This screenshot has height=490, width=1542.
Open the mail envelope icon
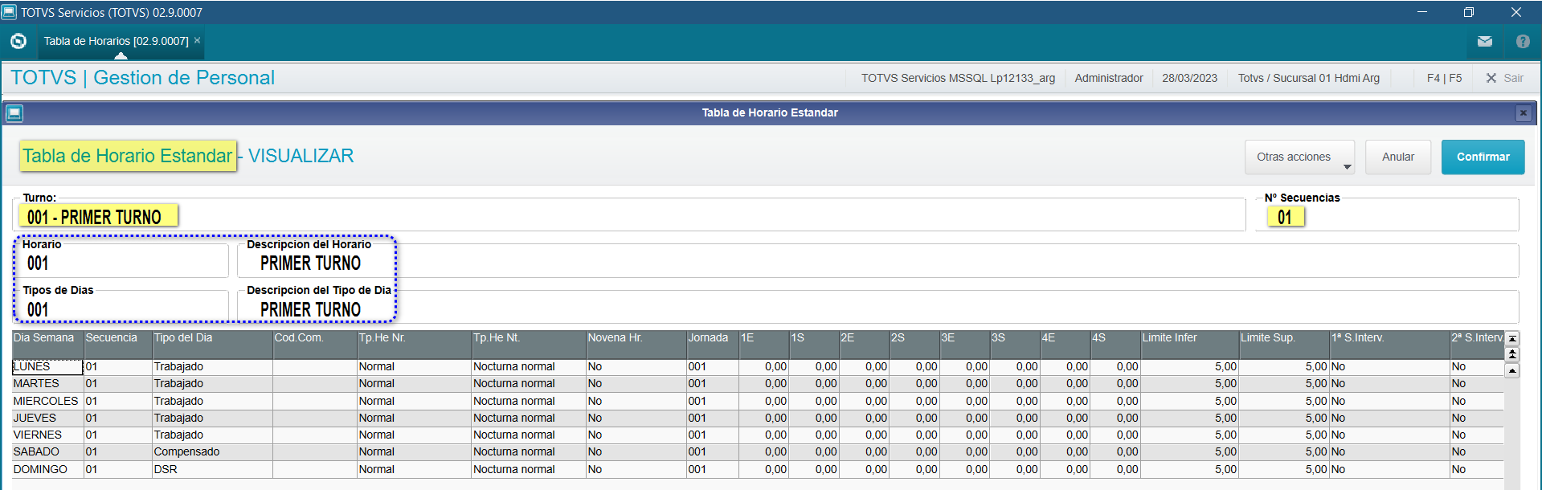[x=1485, y=41]
